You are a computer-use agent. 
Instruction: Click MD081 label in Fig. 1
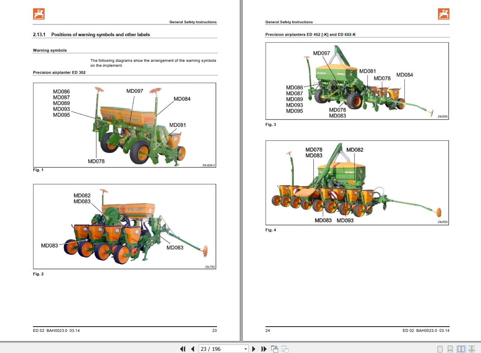point(178,125)
